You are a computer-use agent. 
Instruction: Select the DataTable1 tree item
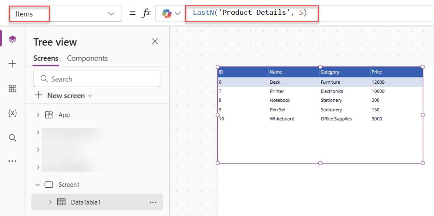pos(97,202)
